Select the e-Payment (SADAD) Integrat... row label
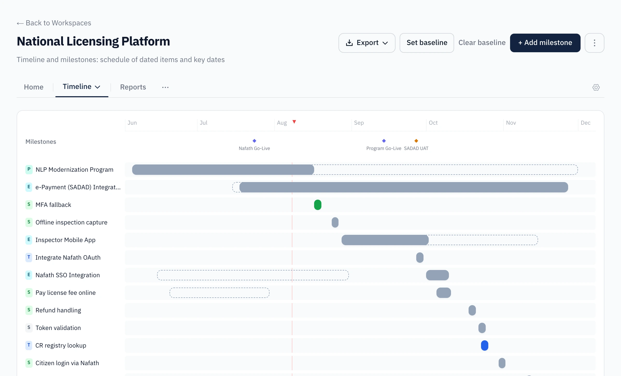This screenshot has height=376, width=621. tap(78, 187)
